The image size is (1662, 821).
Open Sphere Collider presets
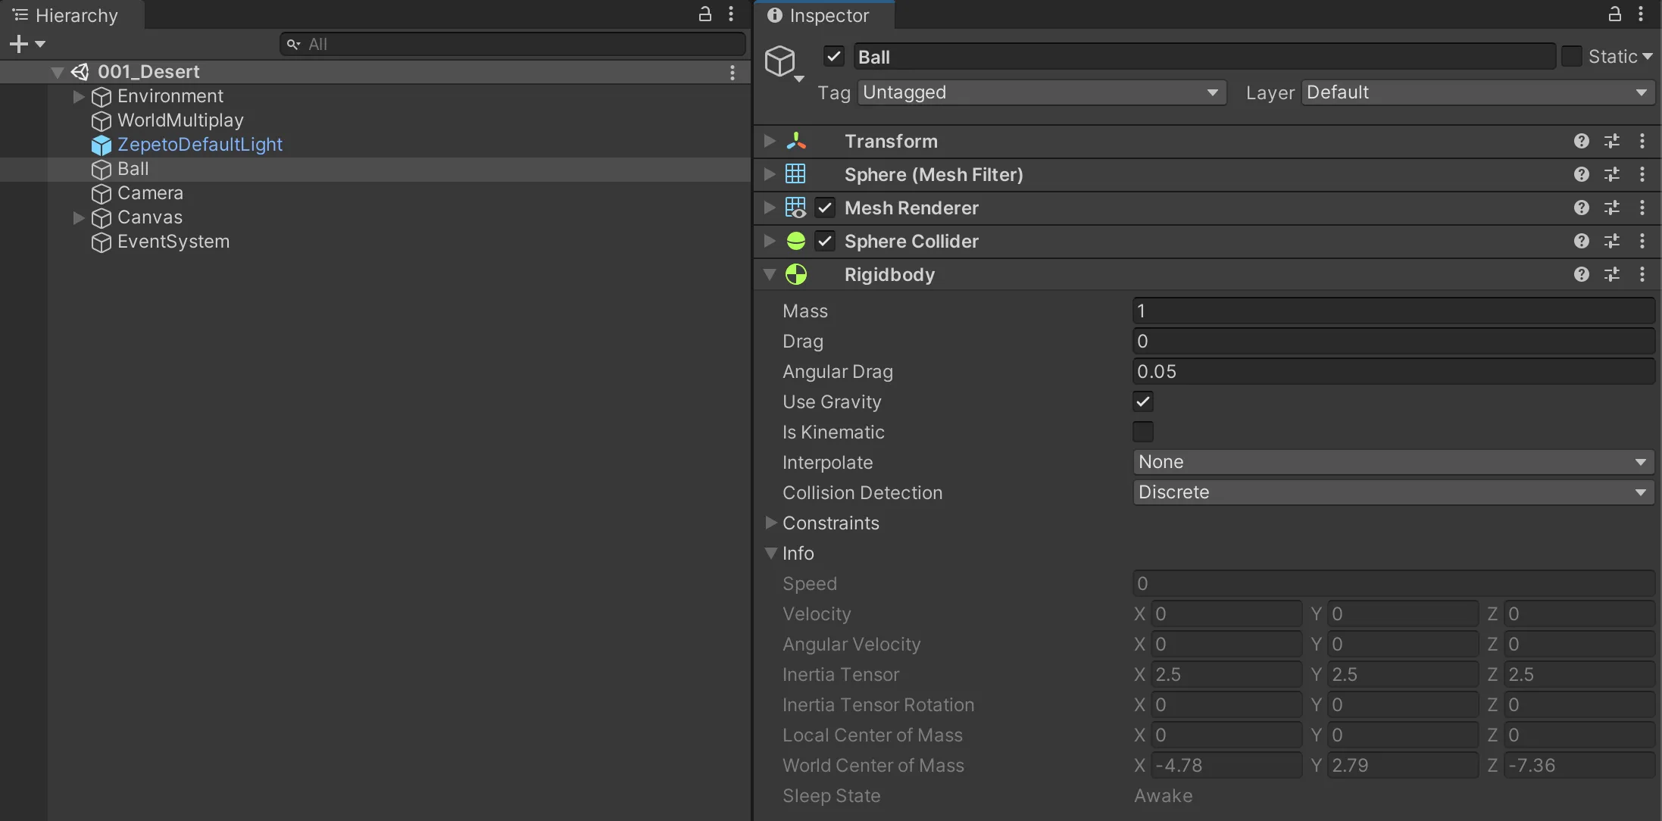(x=1611, y=241)
